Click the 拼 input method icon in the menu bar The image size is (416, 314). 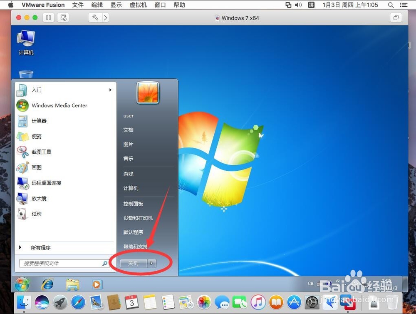(311, 5)
